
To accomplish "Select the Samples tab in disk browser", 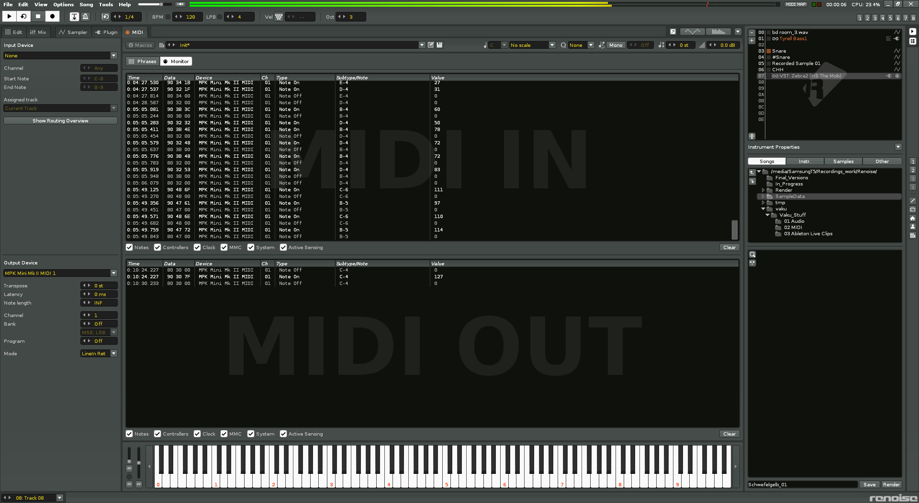I will pos(843,161).
